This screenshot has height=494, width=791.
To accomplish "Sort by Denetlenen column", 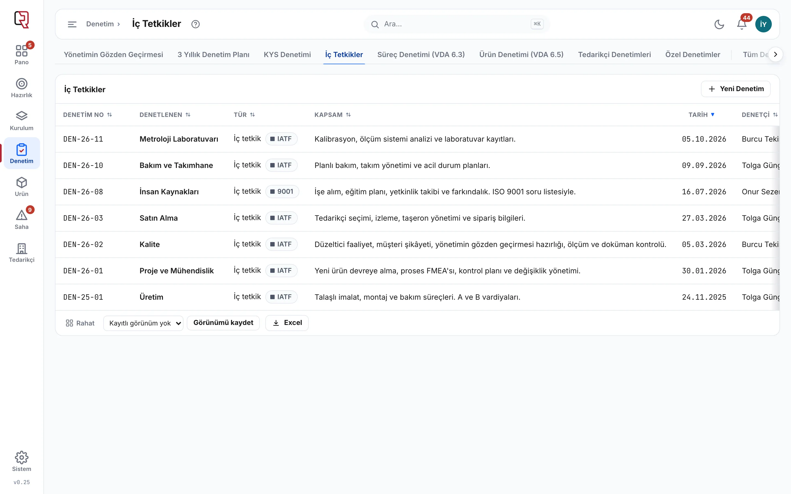I will (165, 115).
